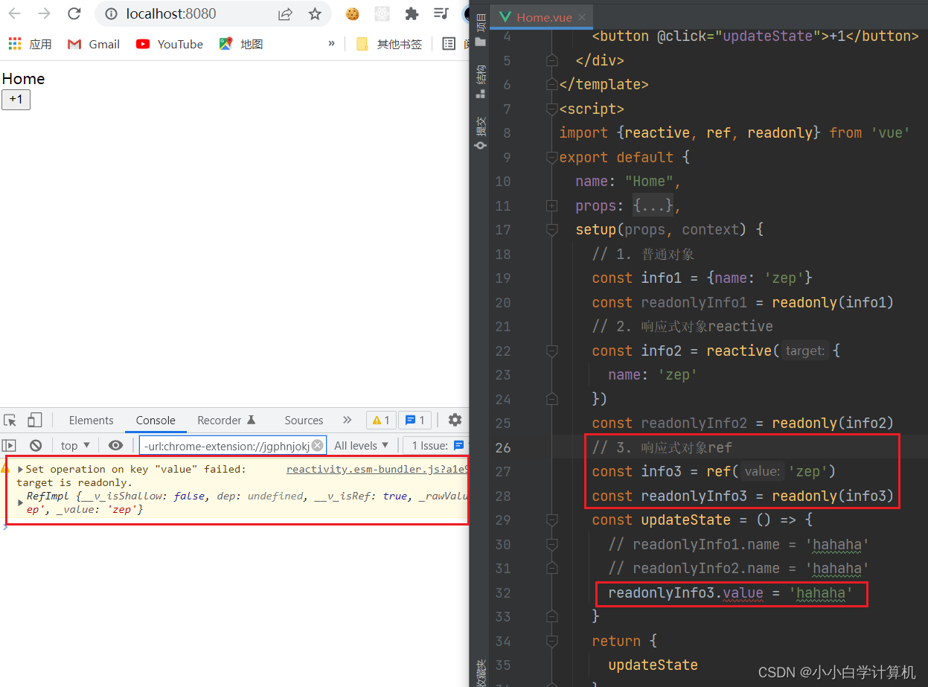
Task: Click the blue message count badge showing 1
Action: [x=415, y=420]
